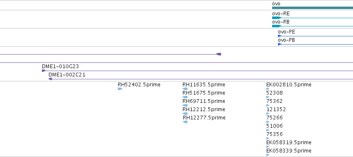Click the DME1-002C21 purple arrow marker
353x157 pixels.
(x=50, y=79)
